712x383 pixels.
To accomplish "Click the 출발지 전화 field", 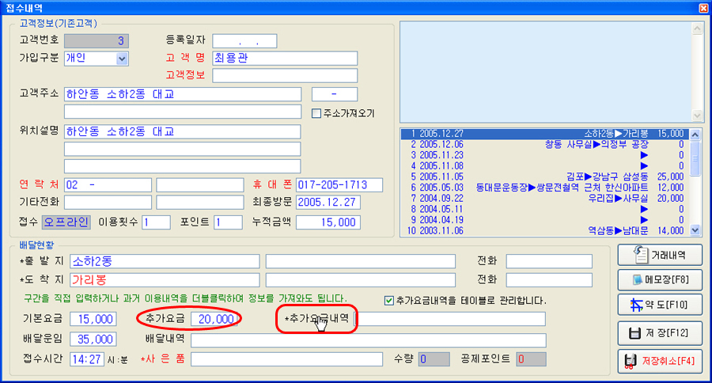I will tap(549, 261).
